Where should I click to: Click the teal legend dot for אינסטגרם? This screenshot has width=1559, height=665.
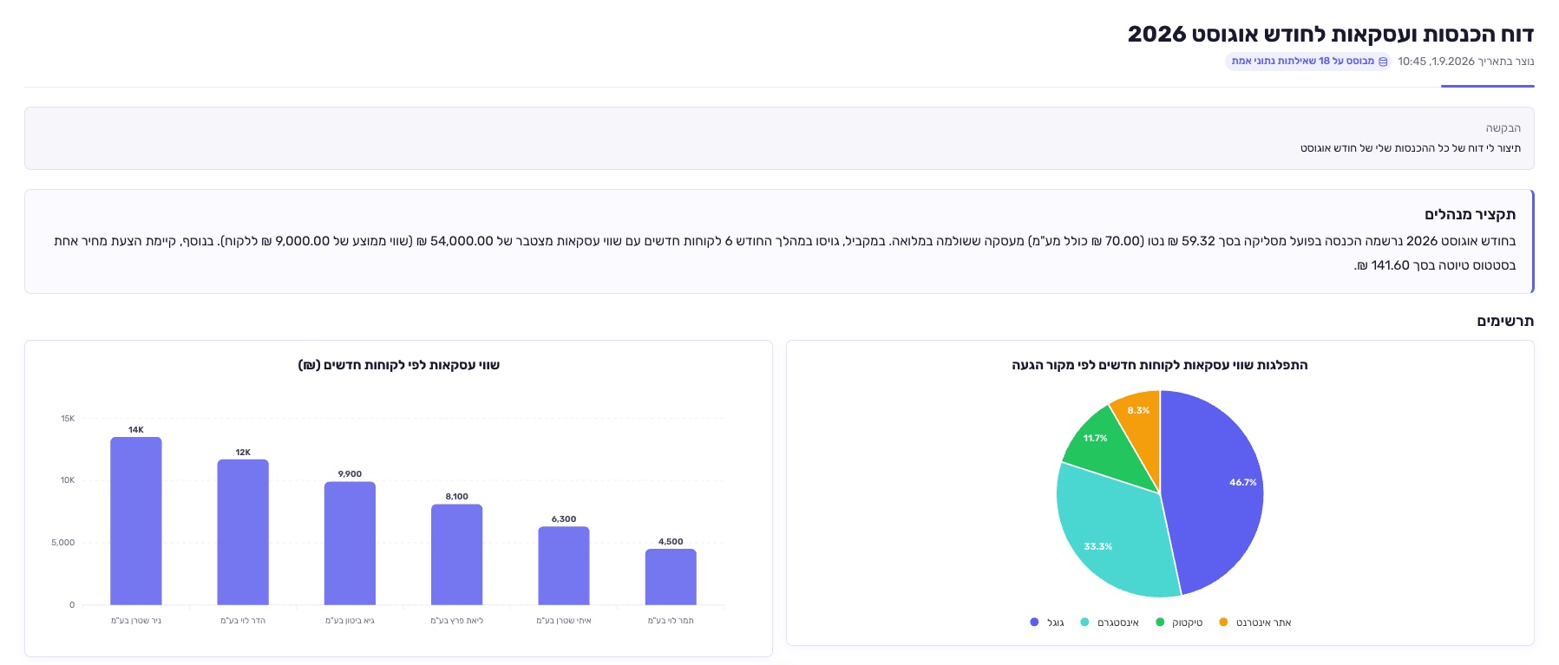(x=1084, y=623)
